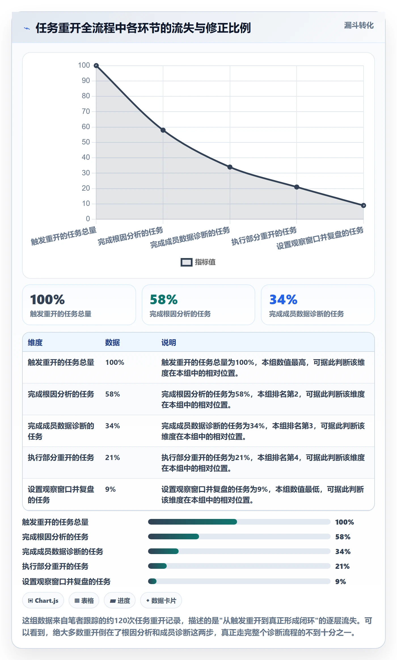Select the chart point at value 34
Screen dimensions: 397x660
230,167
